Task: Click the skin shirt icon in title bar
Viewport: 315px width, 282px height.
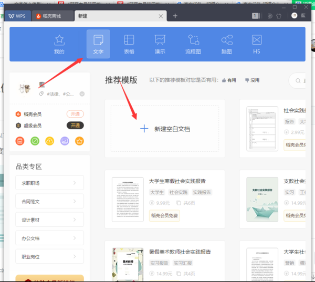Action: click(x=279, y=16)
